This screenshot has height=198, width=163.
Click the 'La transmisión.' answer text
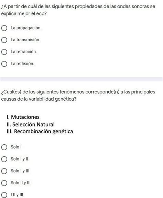coord(25,40)
